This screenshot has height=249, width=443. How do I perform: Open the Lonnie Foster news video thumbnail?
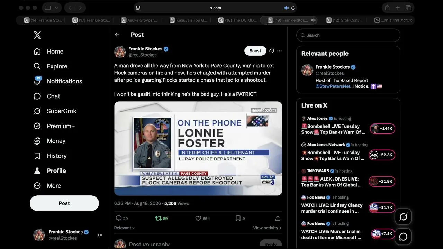tap(198, 148)
